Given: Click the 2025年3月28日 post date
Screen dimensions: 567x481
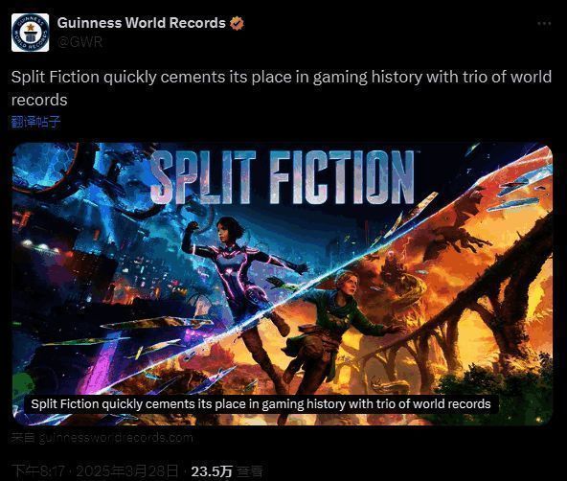Looking at the screenshot, I should 127,471.
